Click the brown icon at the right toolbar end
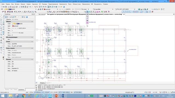Image resolution: width=175 pixels, height=98 pixels. coord(153,12)
